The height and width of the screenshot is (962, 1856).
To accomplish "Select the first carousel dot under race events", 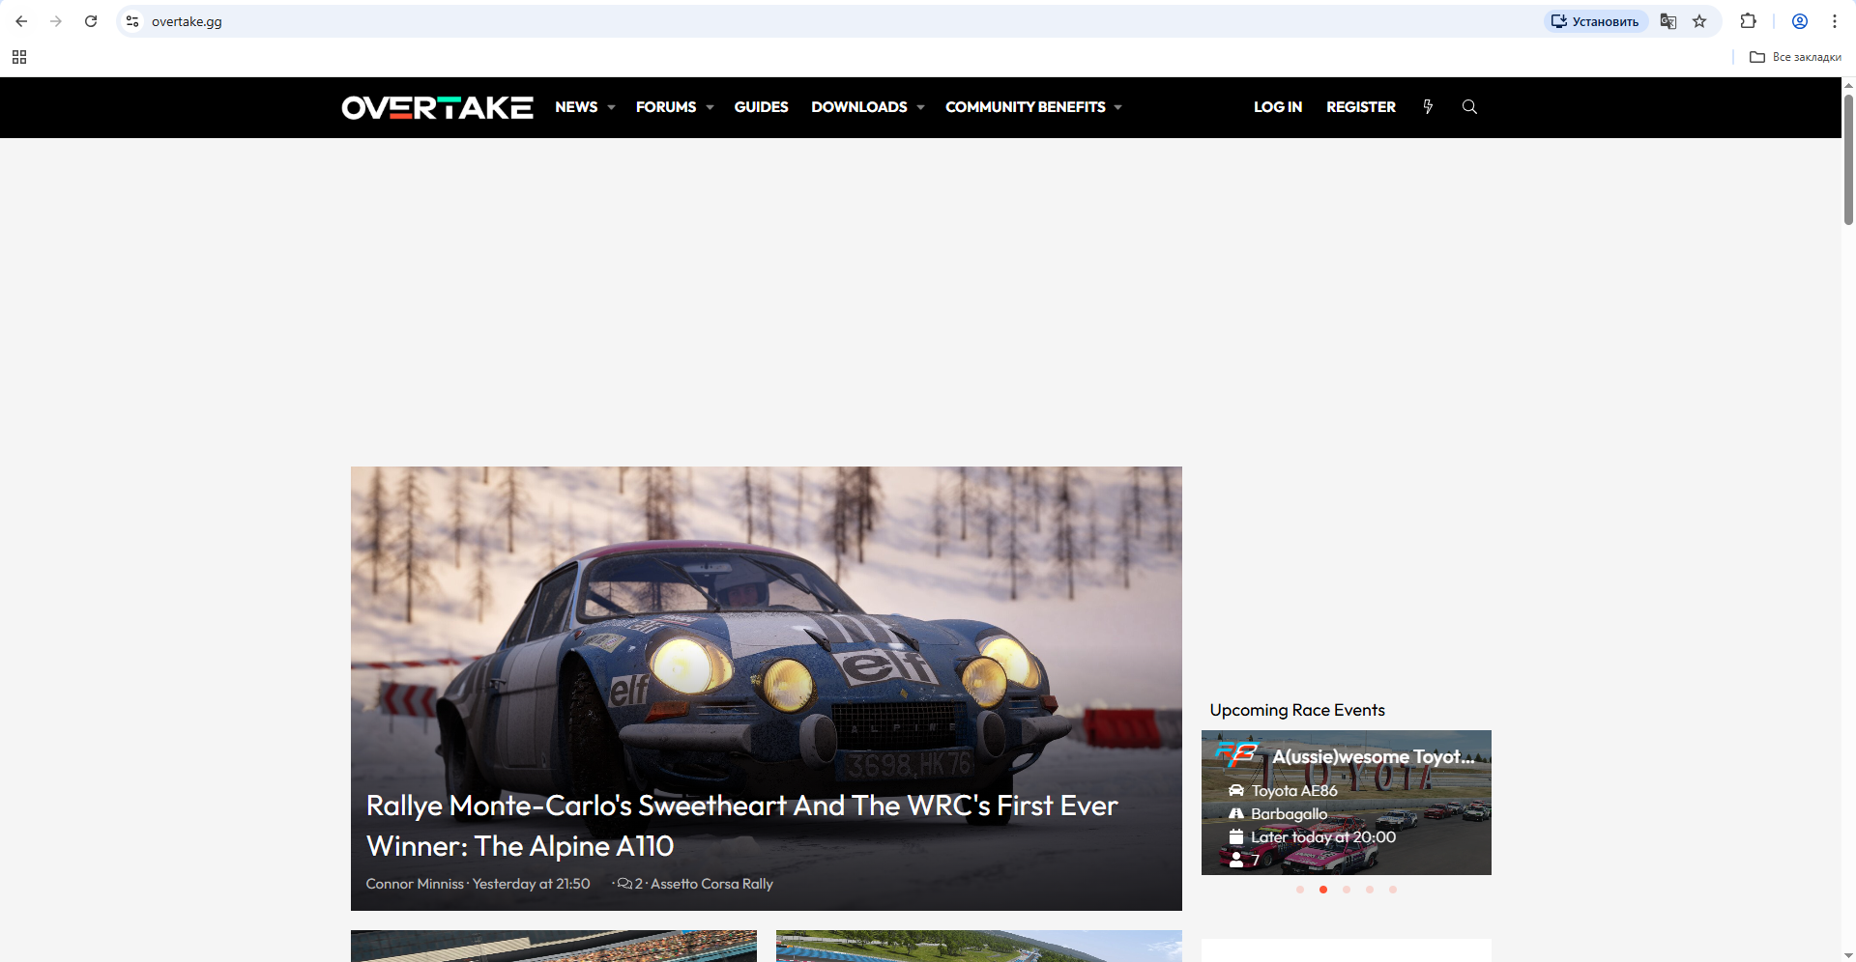I will (1300, 890).
